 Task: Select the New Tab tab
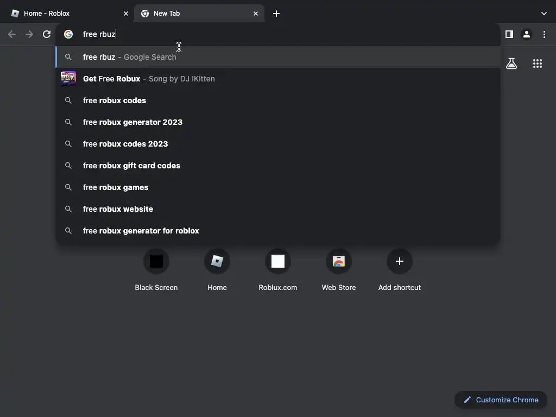(x=199, y=14)
